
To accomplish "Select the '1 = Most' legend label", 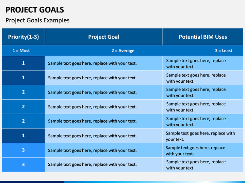I will click(21, 50).
